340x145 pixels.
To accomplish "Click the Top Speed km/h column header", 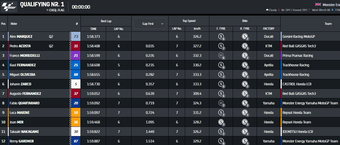I will point(197,29).
